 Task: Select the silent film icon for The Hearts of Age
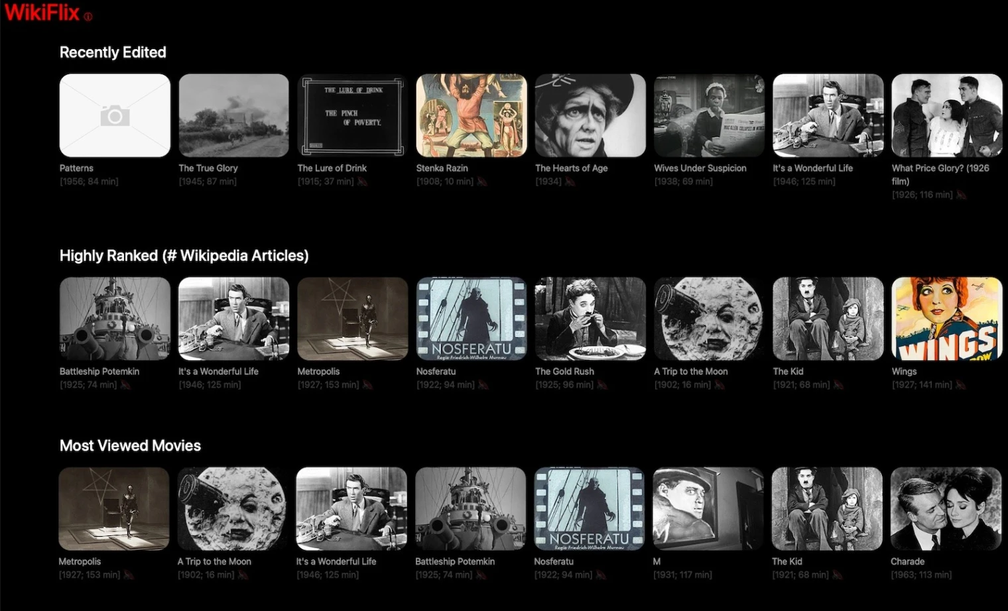click(569, 181)
